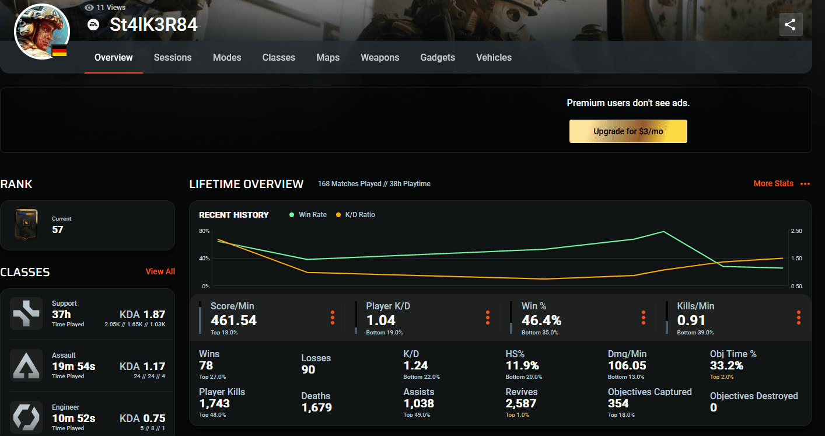The width and height of the screenshot is (825, 436).
Task: Click the Recent History heading
Action: pos(234,215)
